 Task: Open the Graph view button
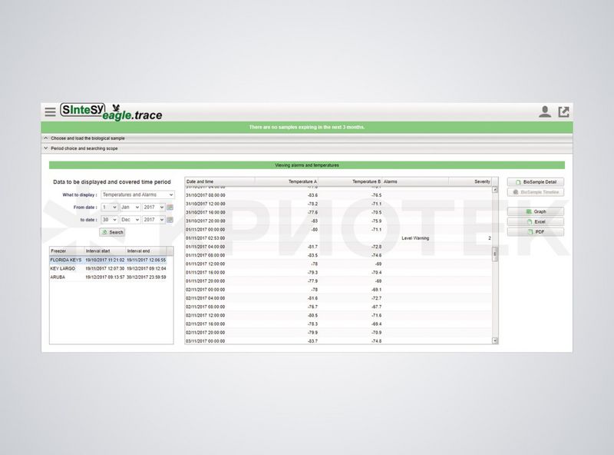click(536, 211)
